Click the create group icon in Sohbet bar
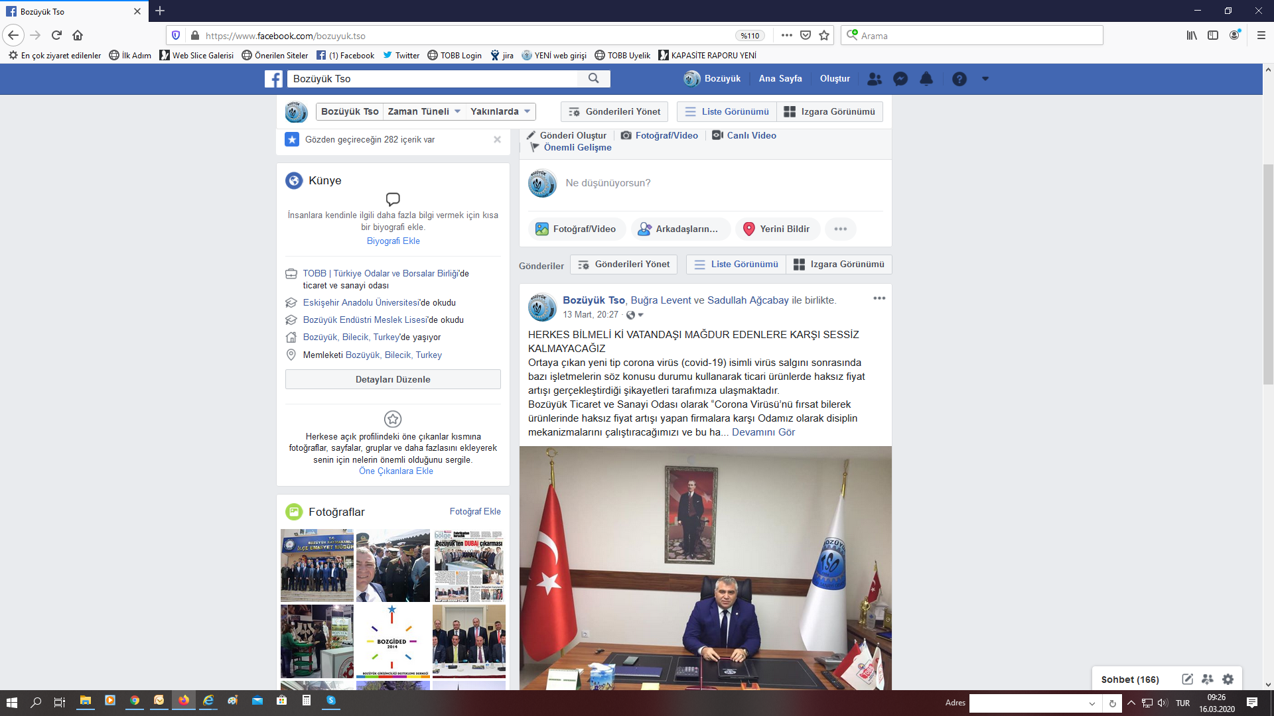 click(1208, 679)
